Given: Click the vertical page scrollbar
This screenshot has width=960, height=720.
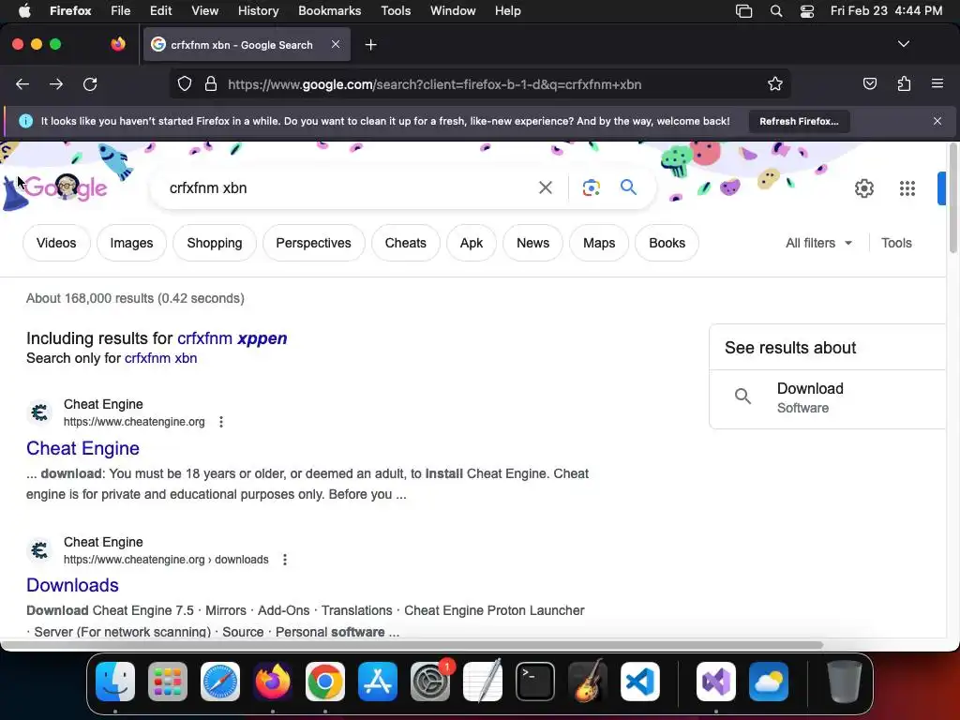Looking at the screenshot, I should coord(953,199).
